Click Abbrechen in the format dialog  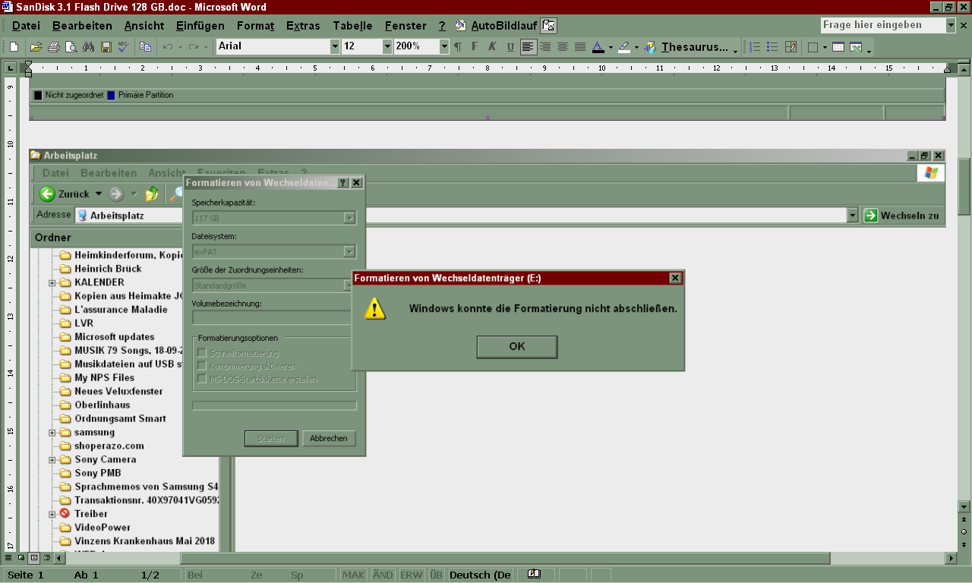click(329, 439)
